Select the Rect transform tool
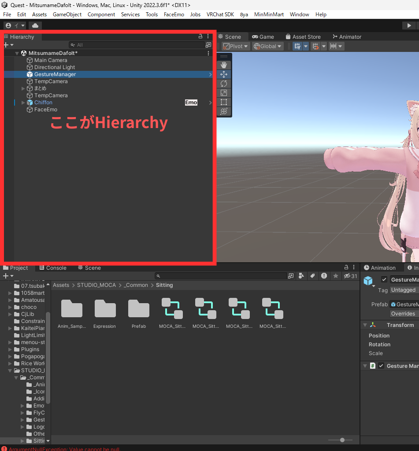The width and height of the screenshot is (419, 451). [x=224, y=102]
